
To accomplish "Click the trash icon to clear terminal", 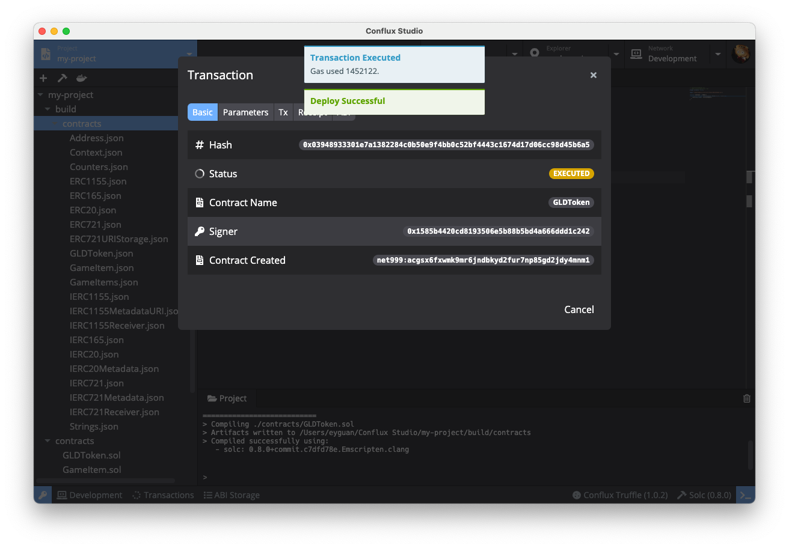I will [x=746, y=398].
